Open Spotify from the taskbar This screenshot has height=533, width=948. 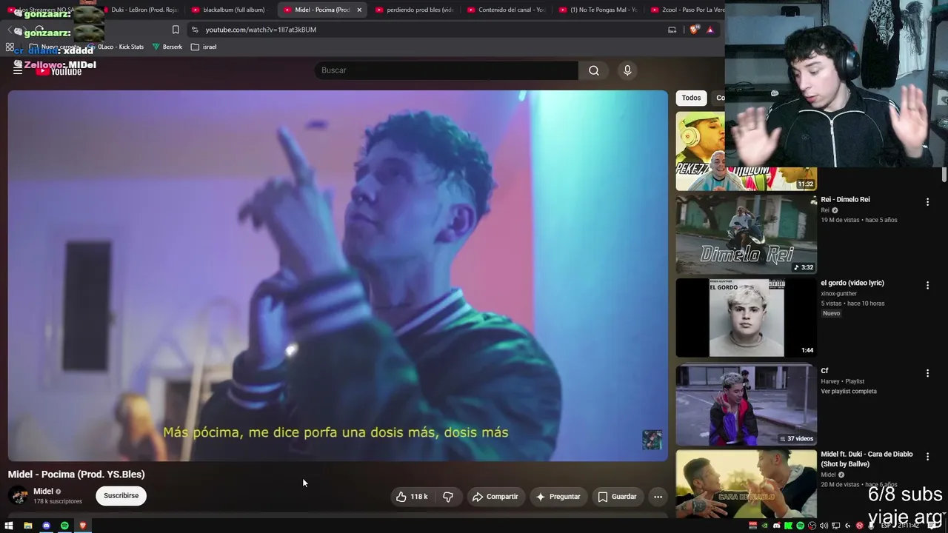[x=64, y=526]
